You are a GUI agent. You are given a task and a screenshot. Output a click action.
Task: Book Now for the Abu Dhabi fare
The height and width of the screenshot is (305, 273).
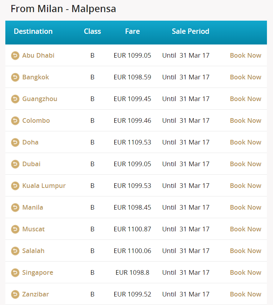(x=246, y=56)
